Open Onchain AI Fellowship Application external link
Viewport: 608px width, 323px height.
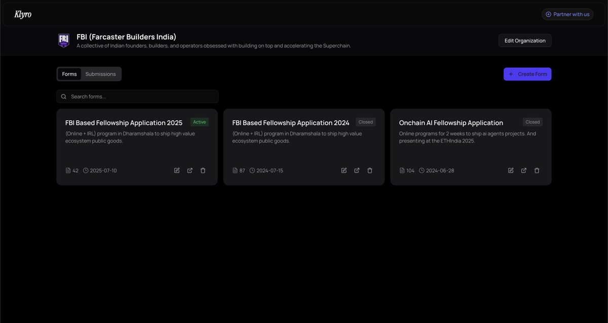(524, 170)
